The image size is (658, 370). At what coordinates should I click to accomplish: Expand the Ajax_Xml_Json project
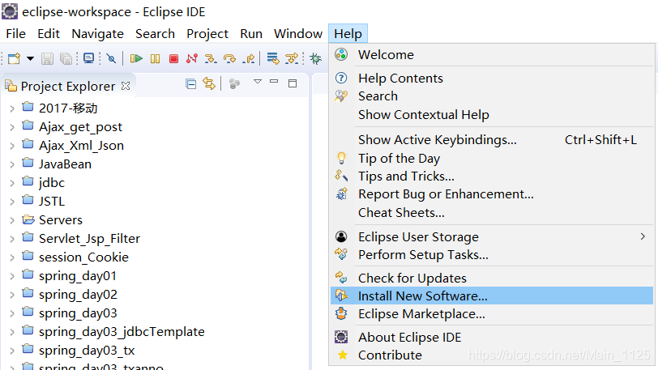click(12, 146)
